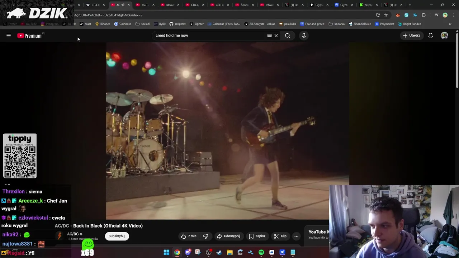Open the Windows Start menu
Viewport: 459px width, 258px height.
coord(166,252)
